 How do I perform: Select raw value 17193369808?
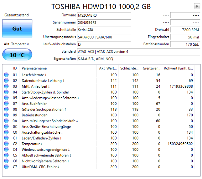click(181, 86)
